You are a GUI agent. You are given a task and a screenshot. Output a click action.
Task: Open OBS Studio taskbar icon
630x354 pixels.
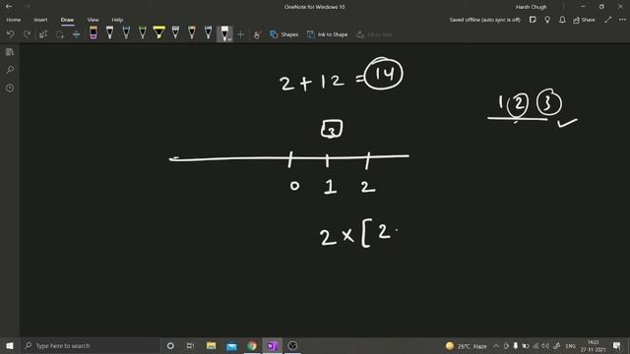pos(292,345)
